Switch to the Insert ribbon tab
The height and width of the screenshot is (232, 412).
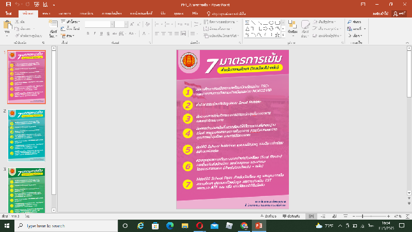[x=46, y=12]
